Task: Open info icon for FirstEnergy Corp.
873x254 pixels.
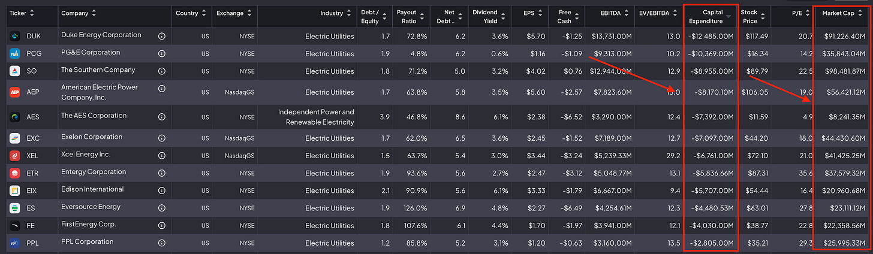Action: 161,226
